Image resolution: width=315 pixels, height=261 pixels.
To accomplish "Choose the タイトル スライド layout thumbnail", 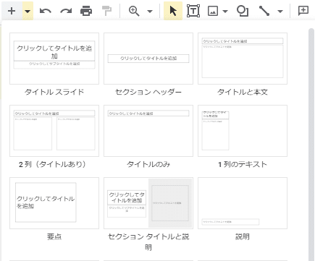I will [54, 59].
